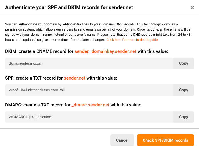Click the 'SPF: create a TXT record for' label
199x151 pixels.
[x=34, y=78]
